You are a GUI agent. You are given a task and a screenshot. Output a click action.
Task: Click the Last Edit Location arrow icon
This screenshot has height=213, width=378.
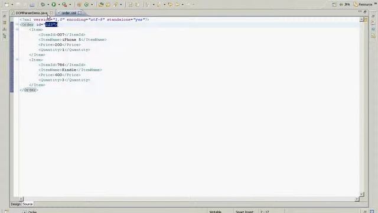tap(171, 5)
